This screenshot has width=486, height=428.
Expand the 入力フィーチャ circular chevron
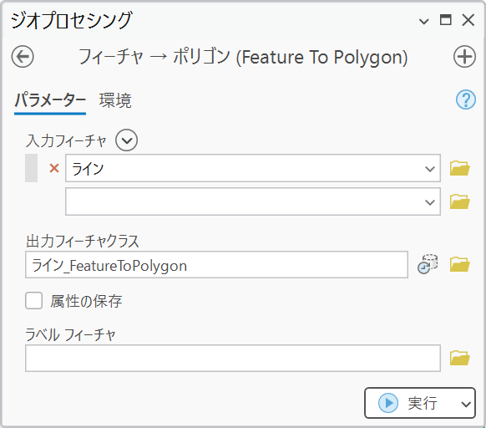point(126,140)
